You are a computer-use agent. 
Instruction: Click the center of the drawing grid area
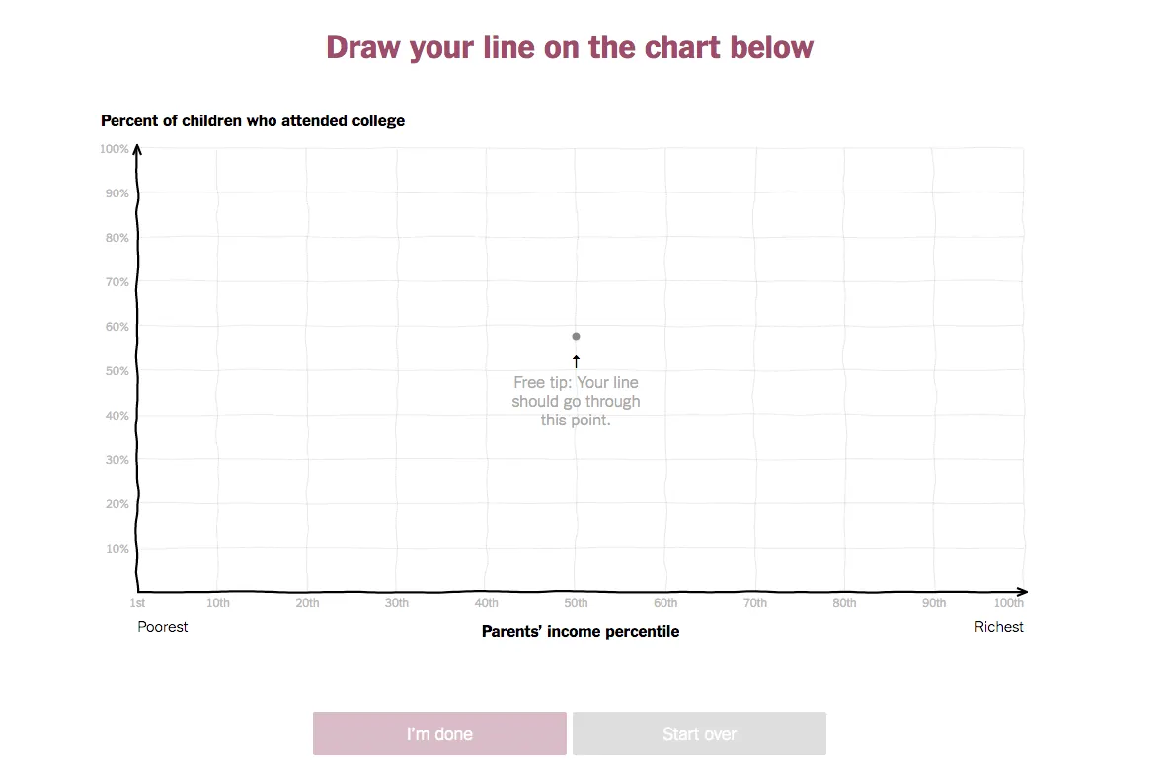580,370
